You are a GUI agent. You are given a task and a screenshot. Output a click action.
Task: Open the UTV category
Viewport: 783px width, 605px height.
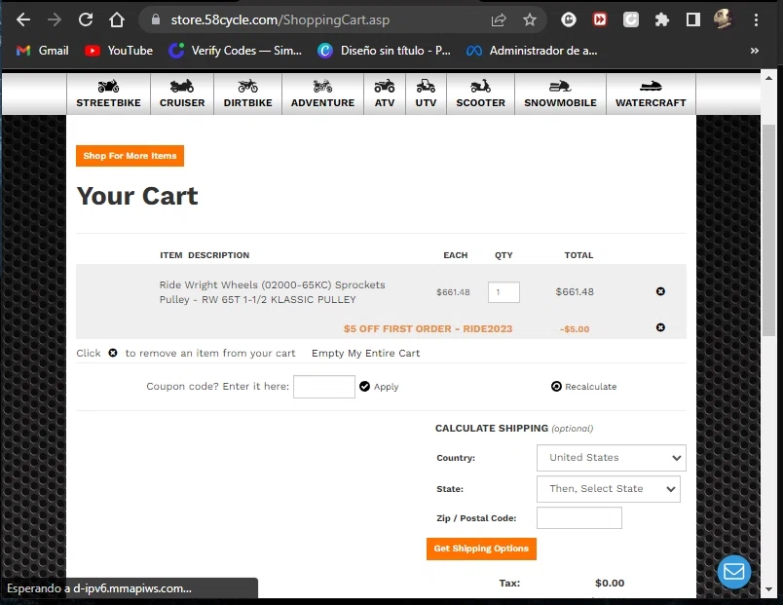[x=426, y=94]
